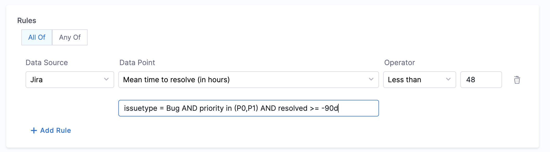The image size is (550, 152).
Task: Click the Data Point column label
Action: (137, 63)
